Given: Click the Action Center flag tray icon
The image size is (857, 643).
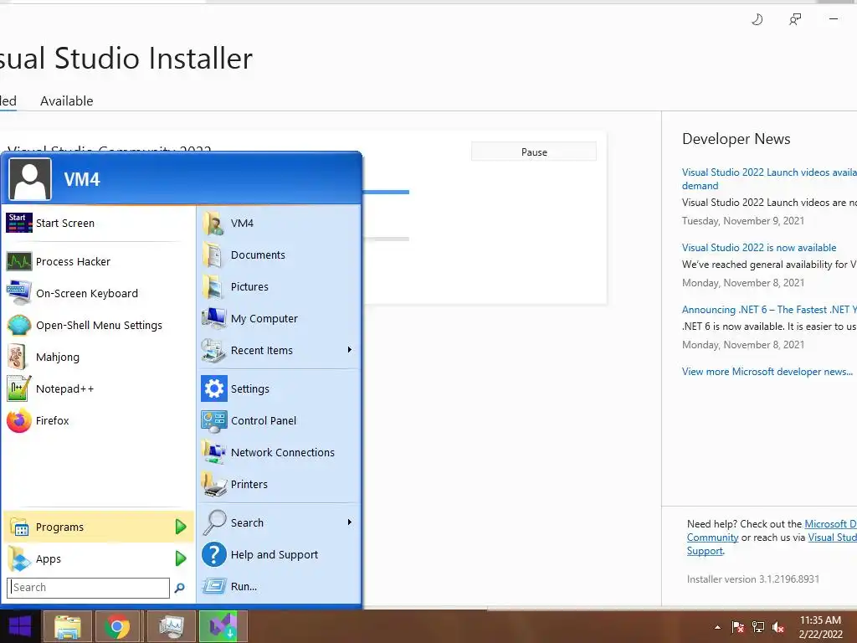Looking at the screenshot, I should coord(737,627).
